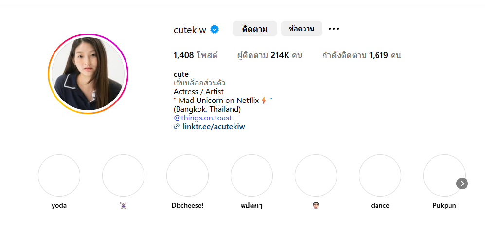The height and width of the screenshot is (236, 485).
Task: Click the cutekiw username heading
Action: (190, 30)
